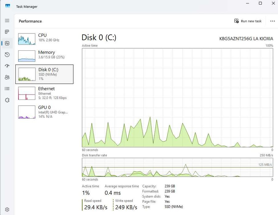Click the Page file label

(x=149, y=201)
